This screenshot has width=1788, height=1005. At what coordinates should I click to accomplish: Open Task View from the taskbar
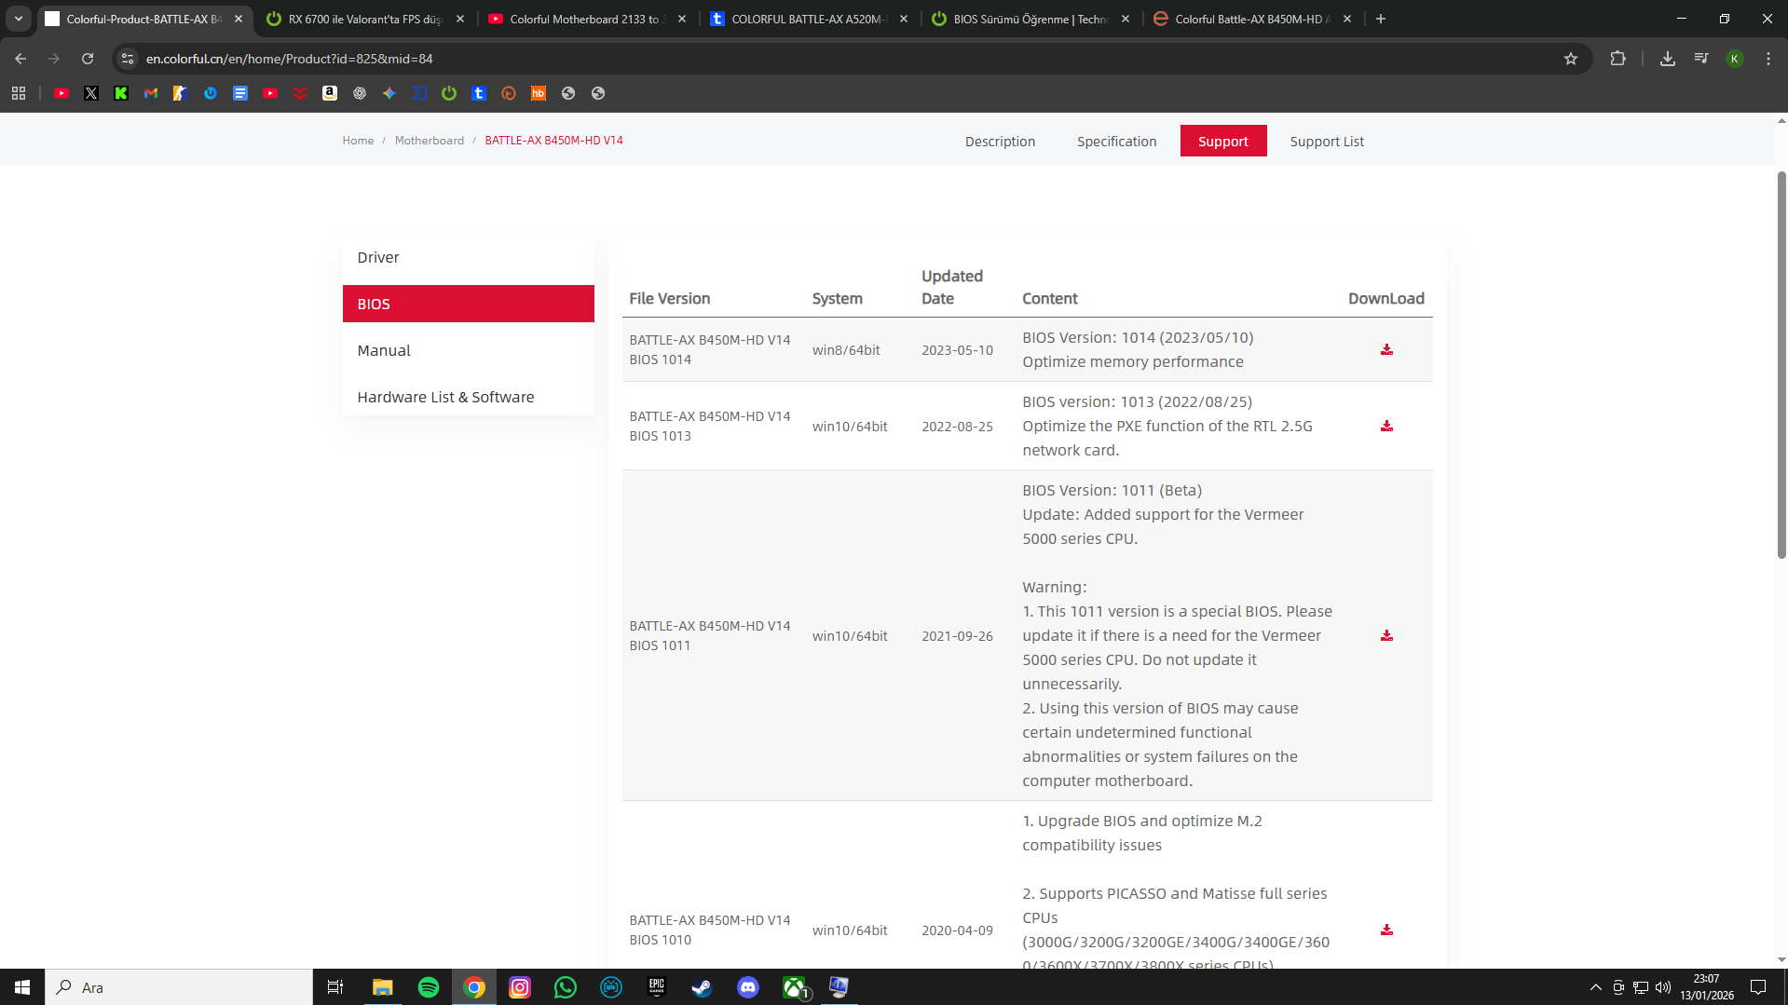tap(335, 987)
